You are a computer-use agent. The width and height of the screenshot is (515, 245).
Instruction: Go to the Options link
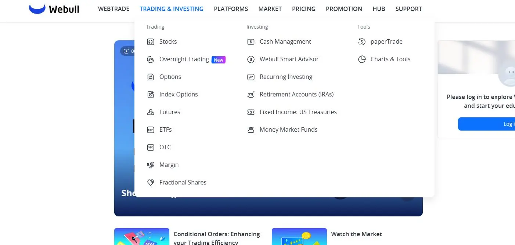[x=170, y=77]
